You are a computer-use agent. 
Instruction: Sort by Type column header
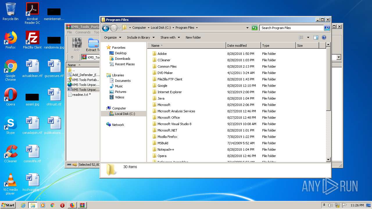pyautogui.click(x=278, y=46)
